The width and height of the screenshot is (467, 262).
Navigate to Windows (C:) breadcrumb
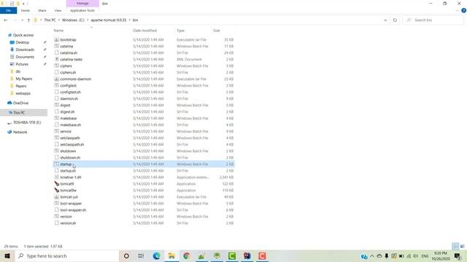pyautogui.click(x=73, y=20)
